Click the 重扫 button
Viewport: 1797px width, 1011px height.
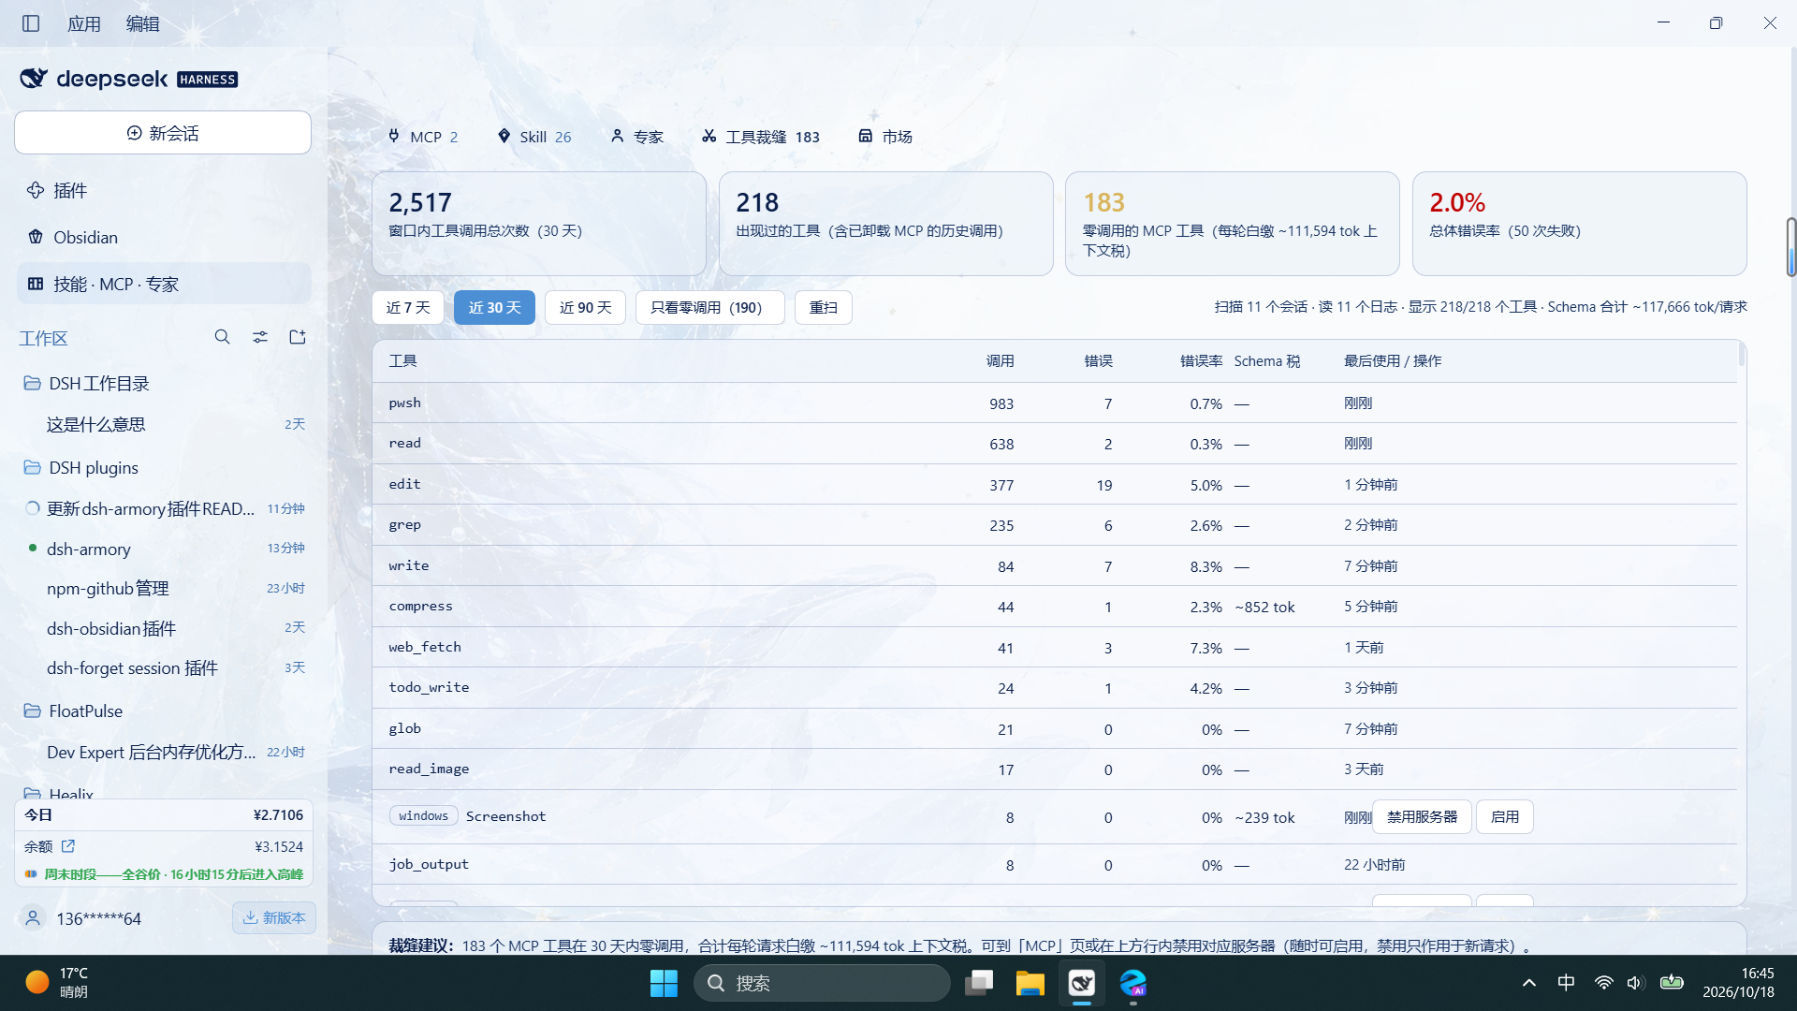pos(823,307)
